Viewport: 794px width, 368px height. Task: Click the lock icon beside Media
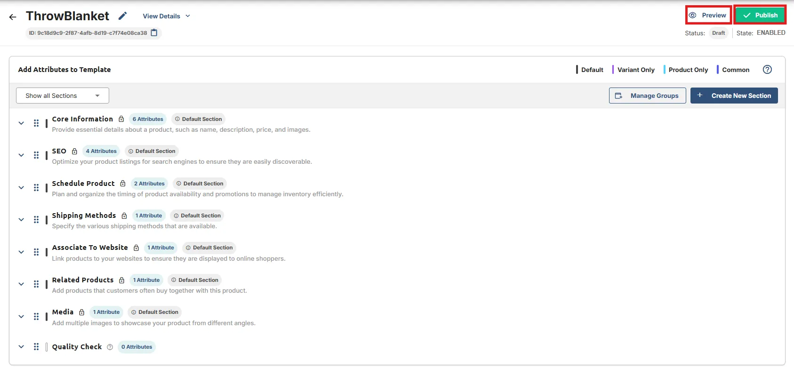tap(82, 312)
